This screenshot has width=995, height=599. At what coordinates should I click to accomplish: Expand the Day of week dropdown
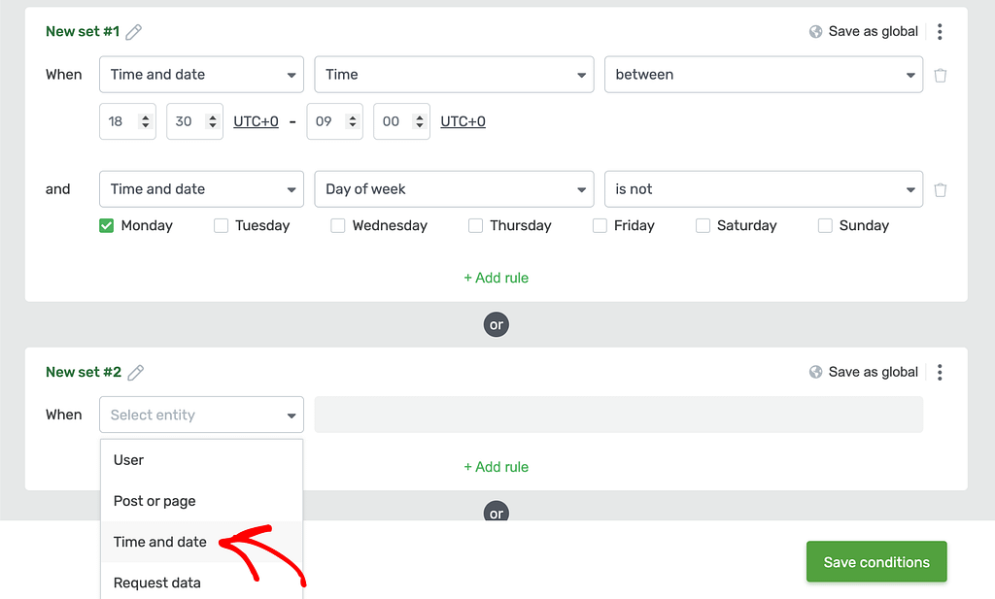pyautogui.click(x=454, y=189)
